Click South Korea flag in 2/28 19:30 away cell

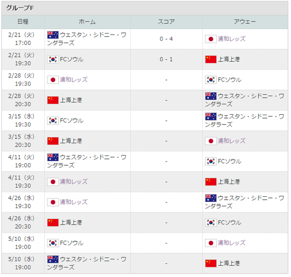tap(211, 80)
